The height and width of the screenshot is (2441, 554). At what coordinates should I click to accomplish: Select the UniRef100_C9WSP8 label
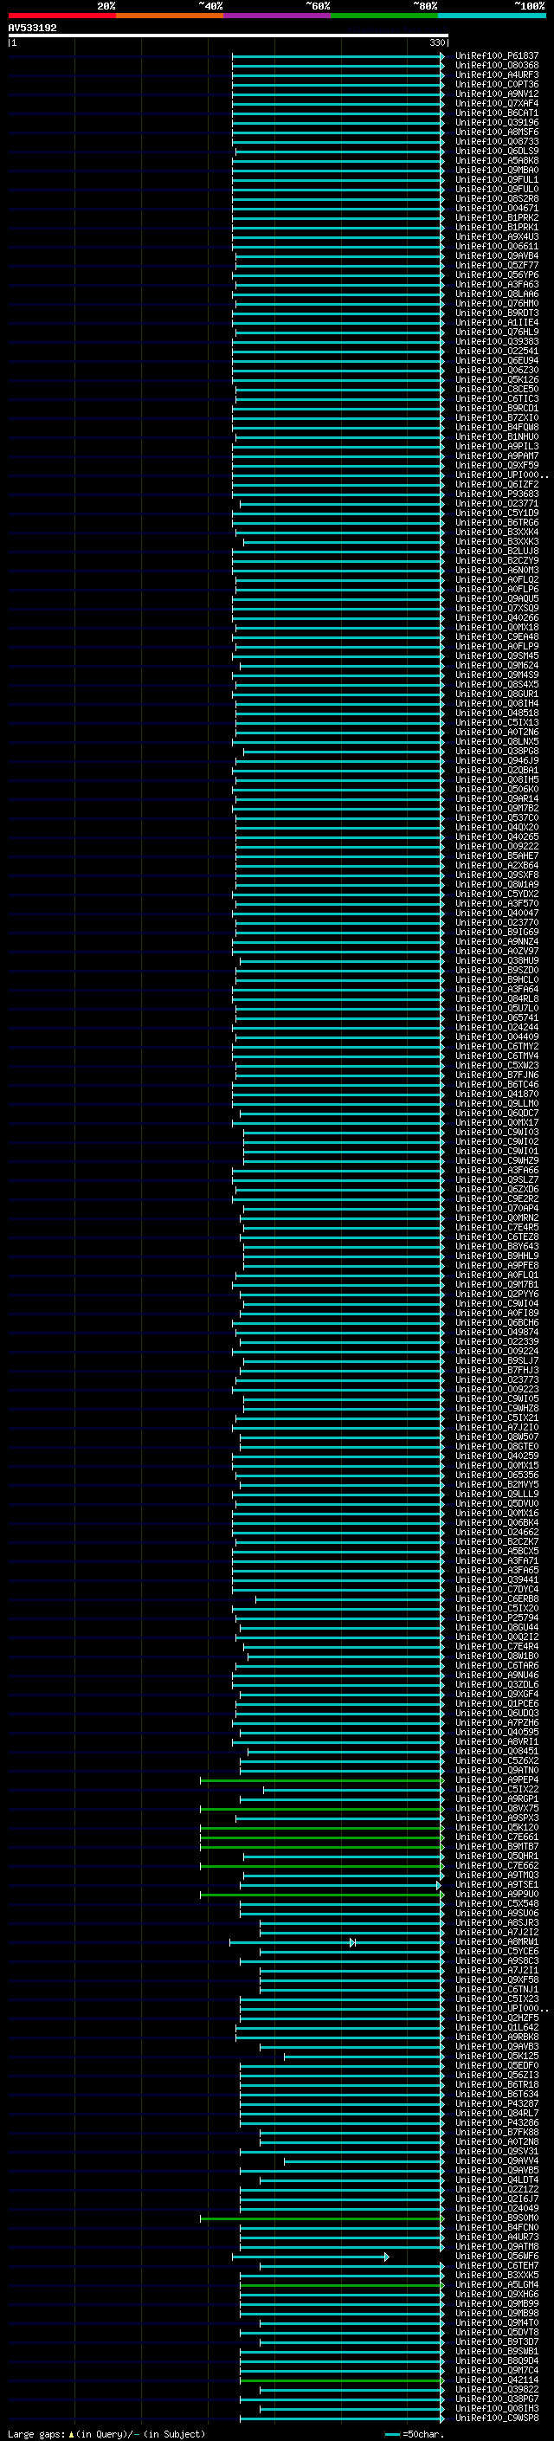click(496, 2418)
